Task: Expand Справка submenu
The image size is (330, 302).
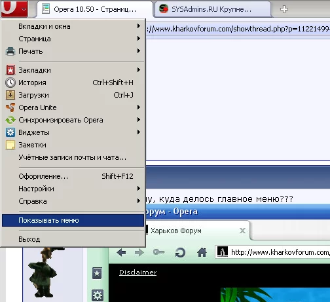Action: [73, 201]
